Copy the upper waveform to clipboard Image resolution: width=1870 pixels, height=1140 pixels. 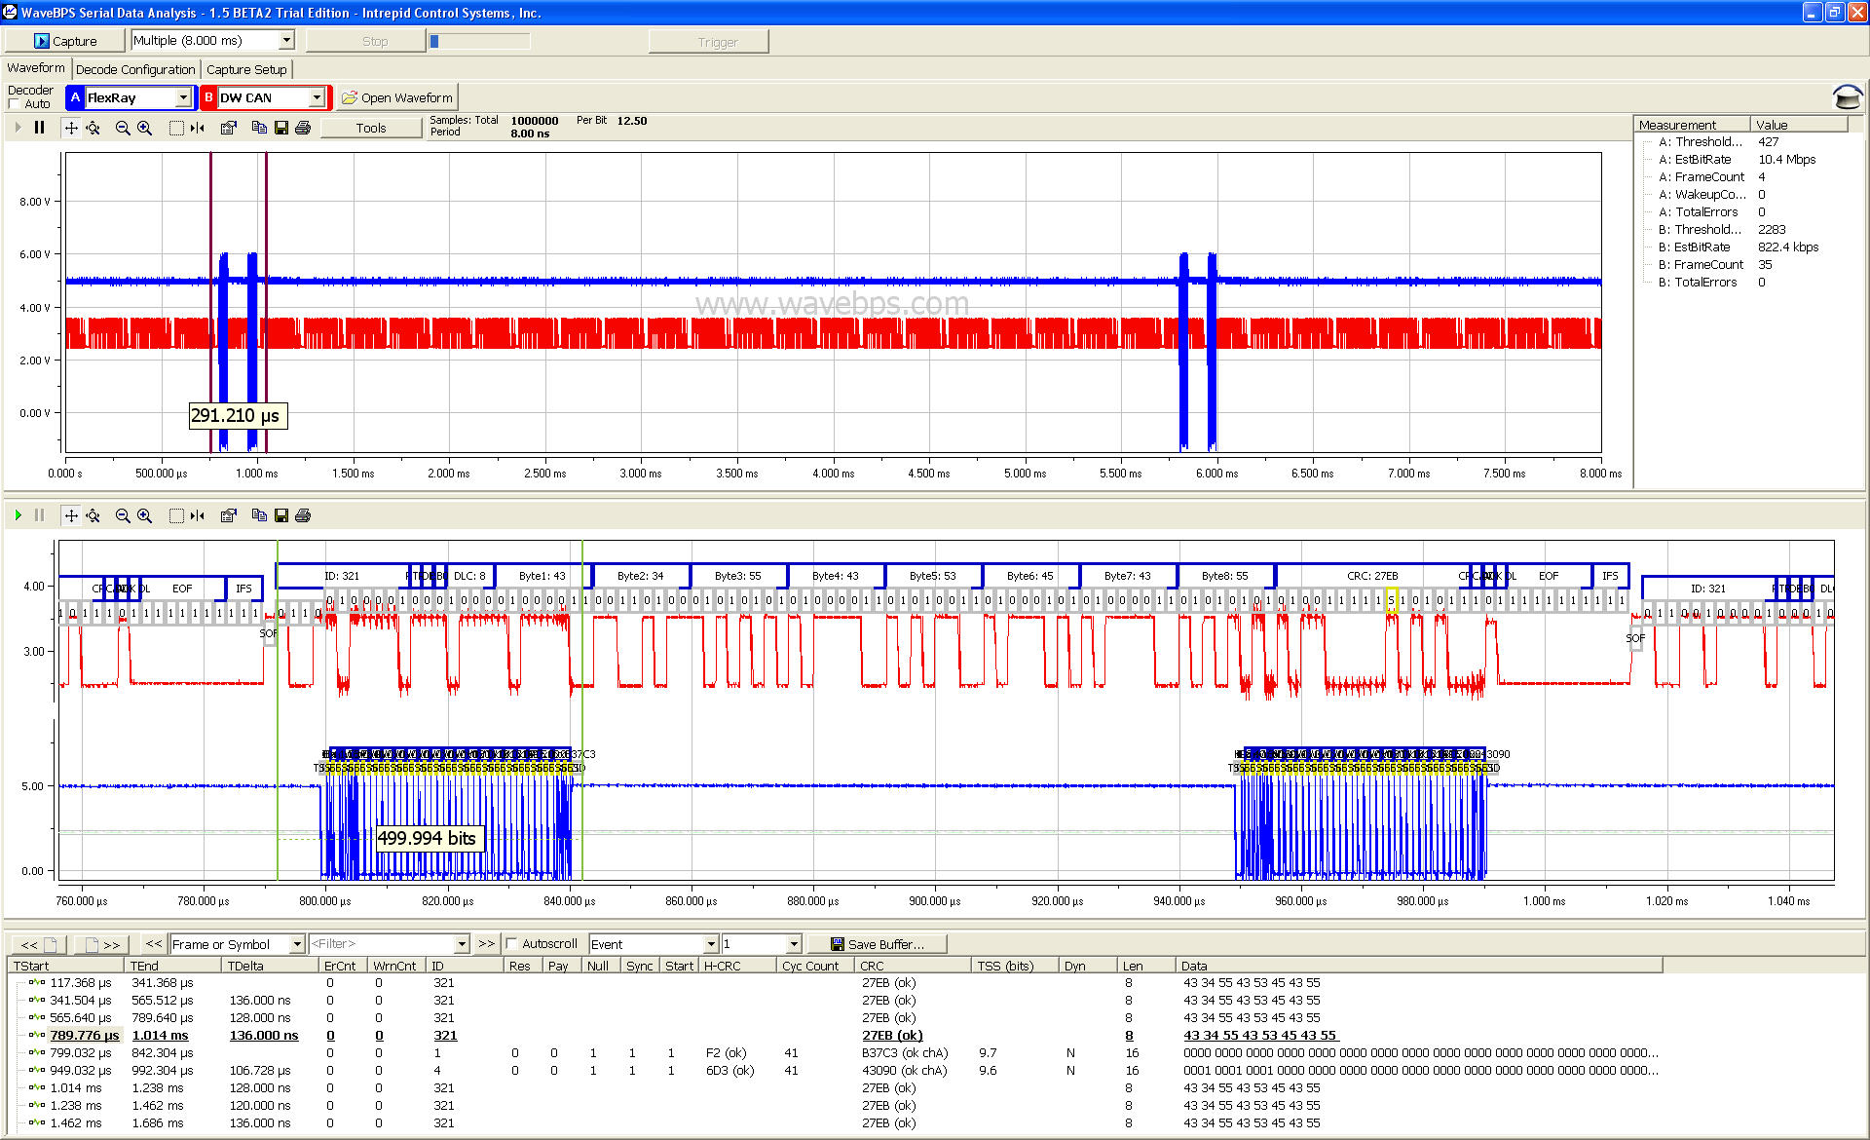click(x=259, y=128)
